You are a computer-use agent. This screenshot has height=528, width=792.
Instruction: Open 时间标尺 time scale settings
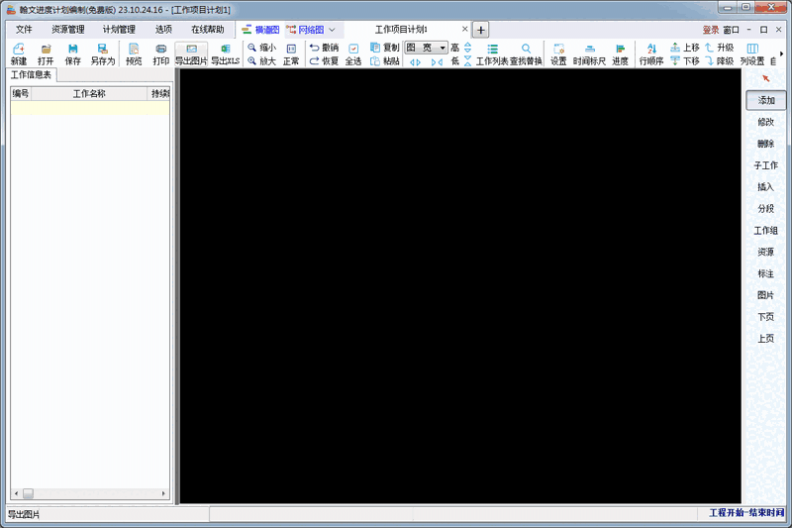(x=589, y=53)
